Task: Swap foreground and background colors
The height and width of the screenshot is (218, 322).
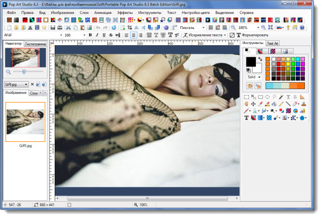Action: point(260,59)
